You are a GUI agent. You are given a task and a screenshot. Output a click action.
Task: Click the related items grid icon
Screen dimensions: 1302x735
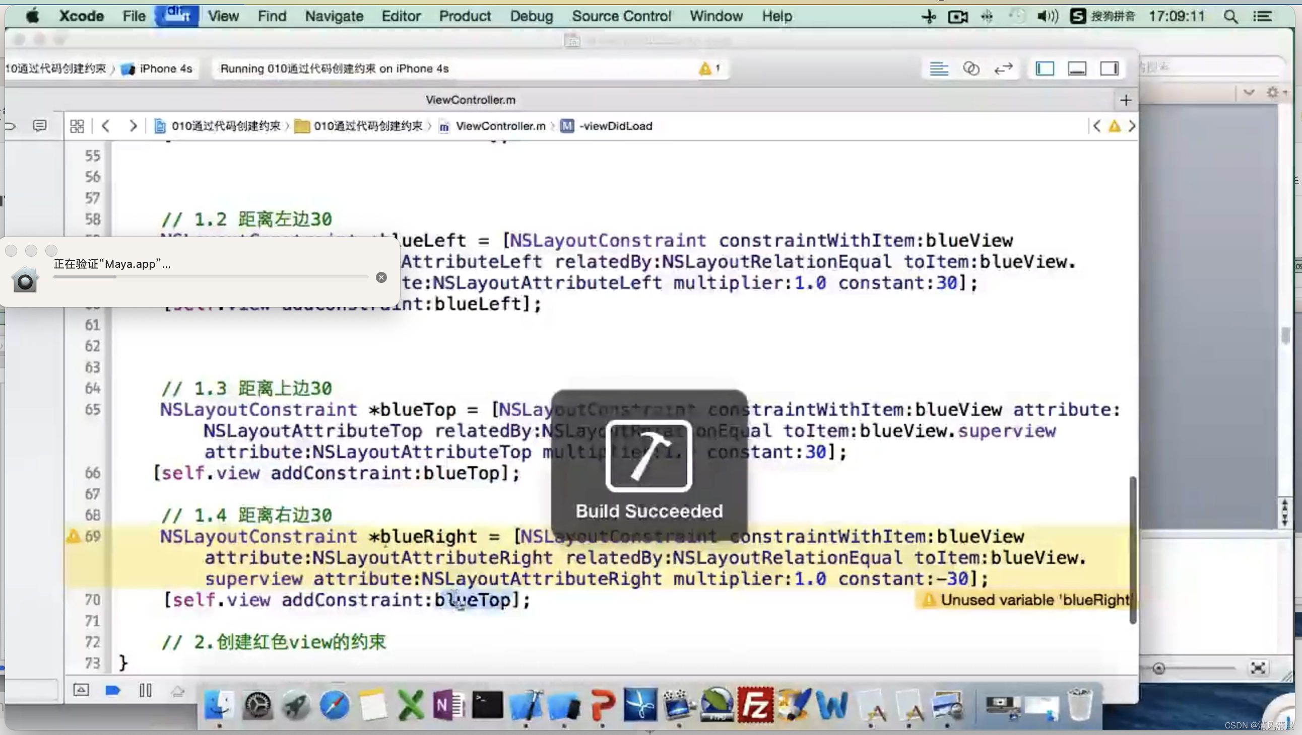tap(77, 126)
